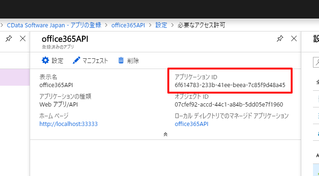Click the Web アプリ/API application type value

click(x=58, y=105)
